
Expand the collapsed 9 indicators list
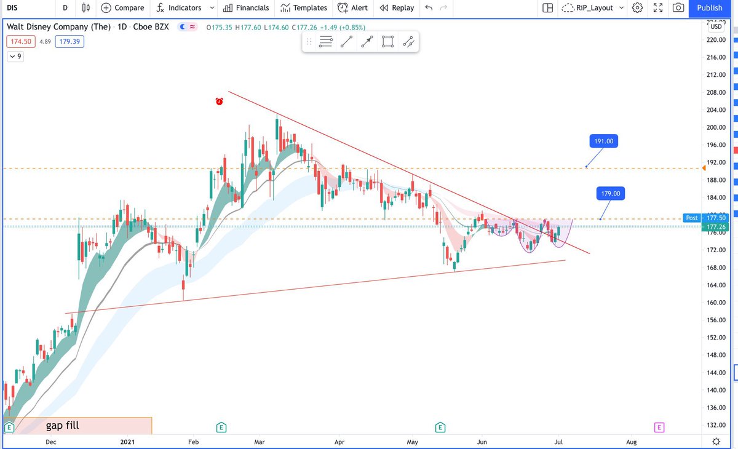click(15, 57)
